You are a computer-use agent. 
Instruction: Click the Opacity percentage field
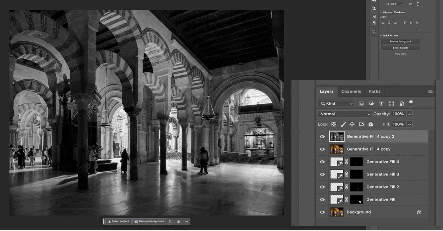pyautogui.click(x=399, y=114)
